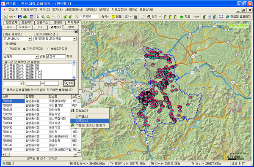Open the dropdown arrow beside the chain link icon

point(15,16)
